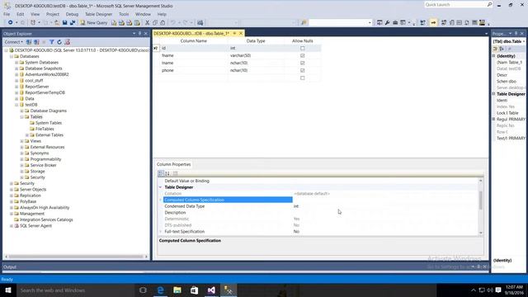Toggle Allow Nulls checkbox in empty new row
This screenshot has height=297, width=528.
(303, 78)
